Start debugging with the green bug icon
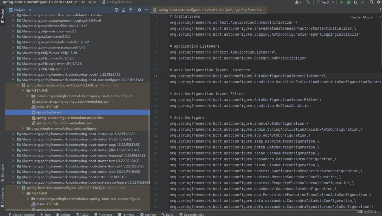Screen dimensions: 382x216 coord(349,2)
